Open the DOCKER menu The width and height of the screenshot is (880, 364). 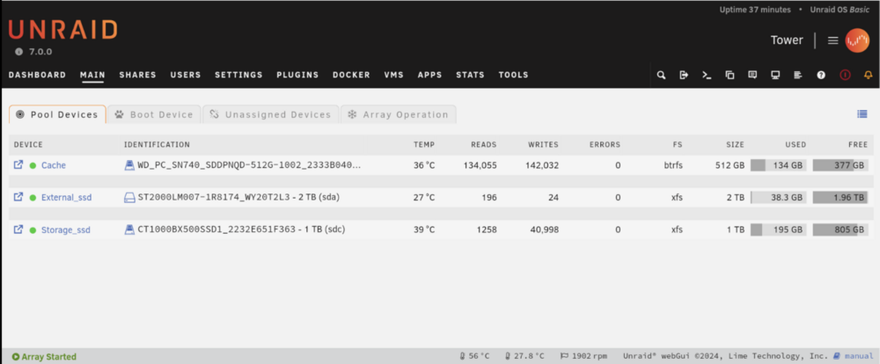pyautogui.click(x=351, y=75)
